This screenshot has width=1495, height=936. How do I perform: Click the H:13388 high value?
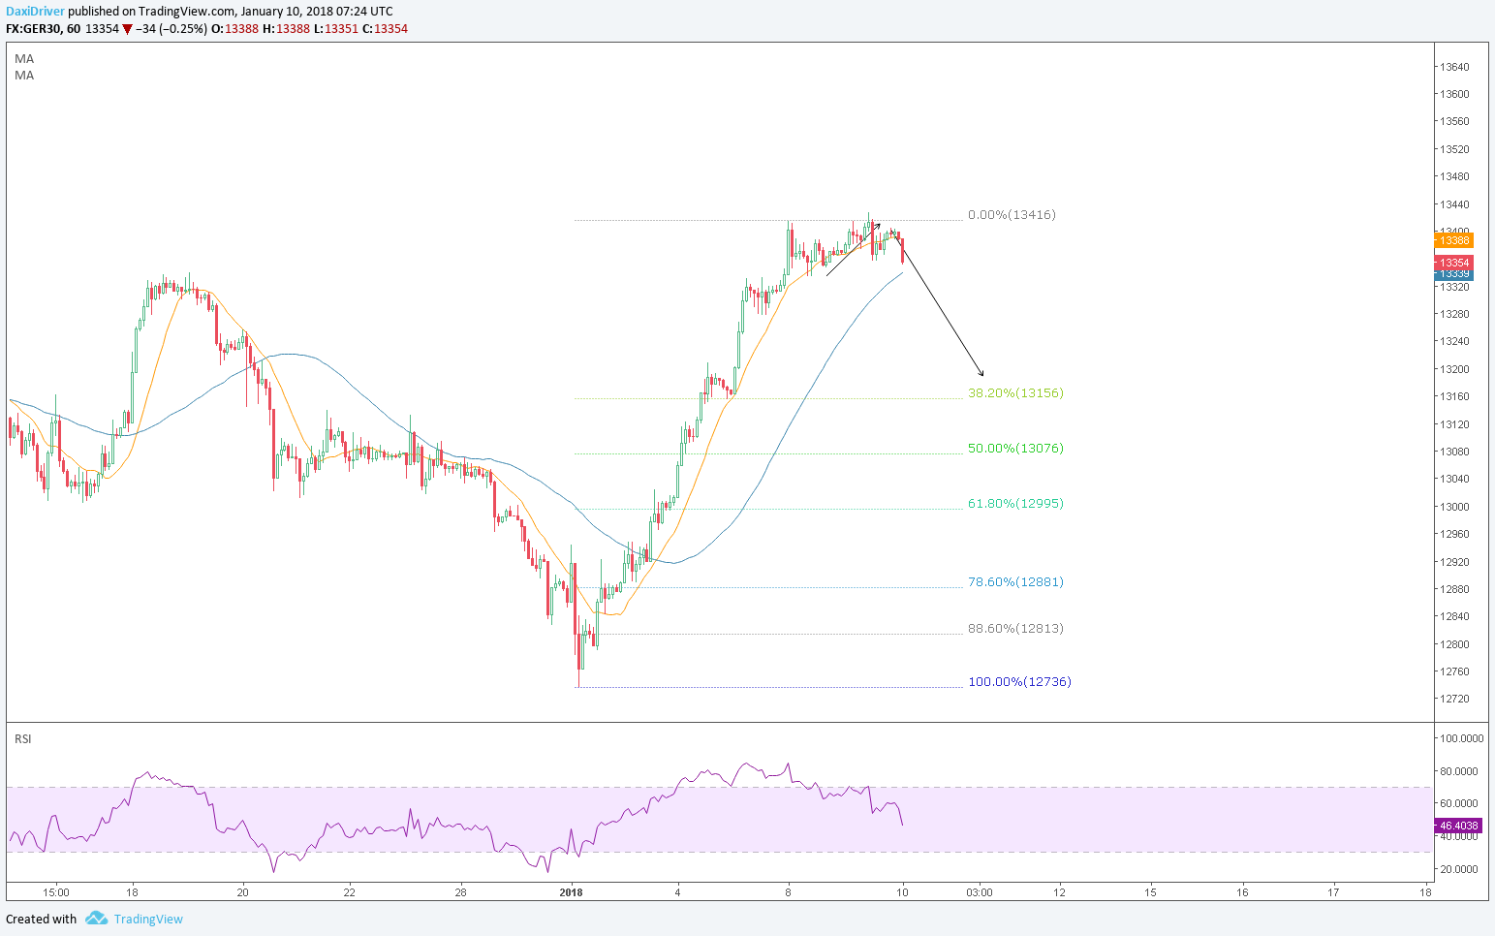[286, 29]
